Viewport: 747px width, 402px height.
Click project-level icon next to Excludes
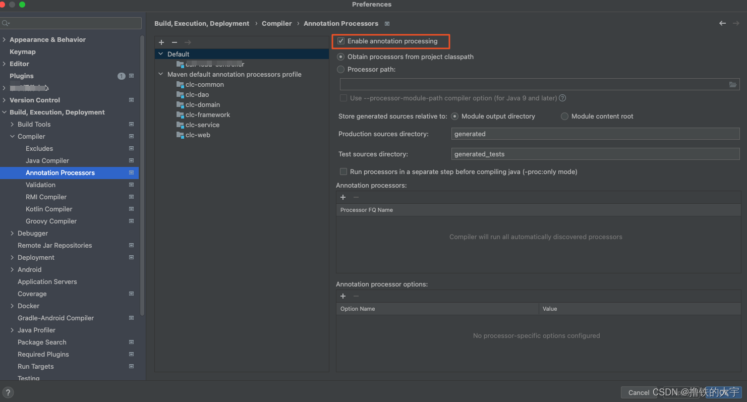point(131,148)
